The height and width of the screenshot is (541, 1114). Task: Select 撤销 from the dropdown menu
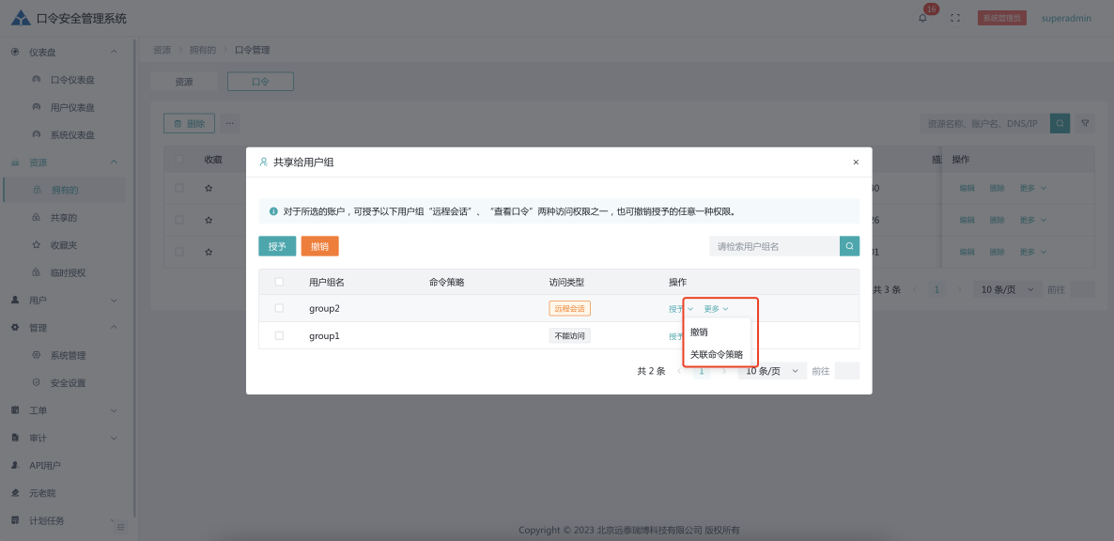699,332
